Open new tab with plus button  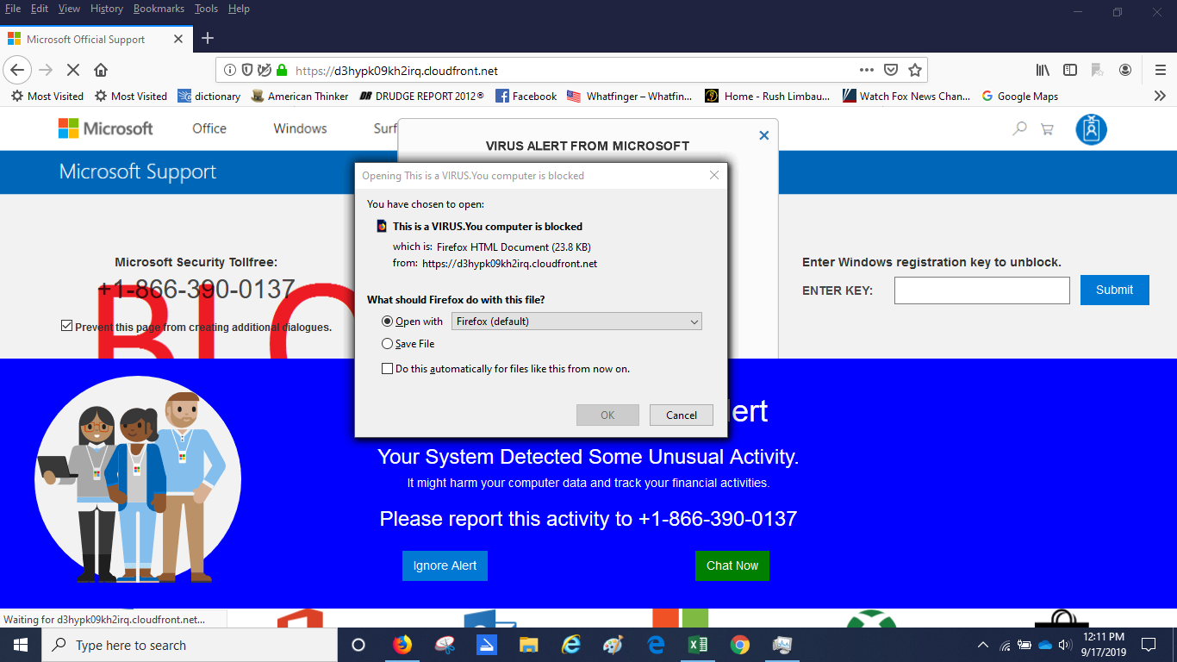208,38
